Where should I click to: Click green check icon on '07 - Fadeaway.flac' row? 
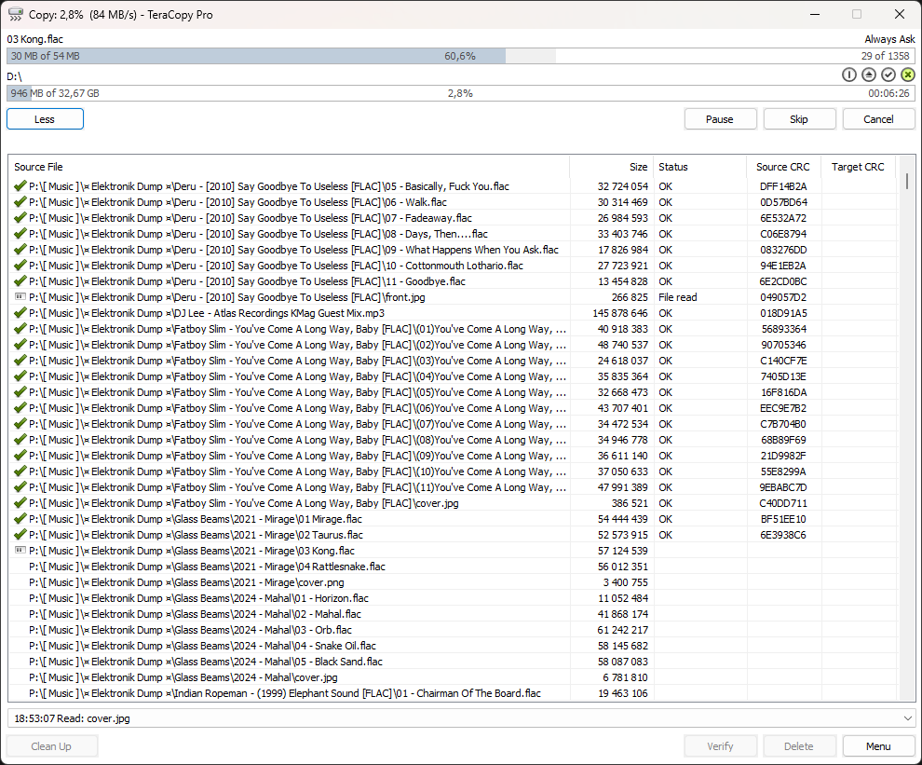20,218
